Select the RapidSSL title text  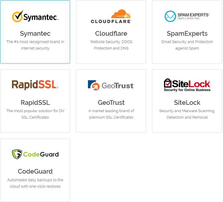(x=35, y=102)
